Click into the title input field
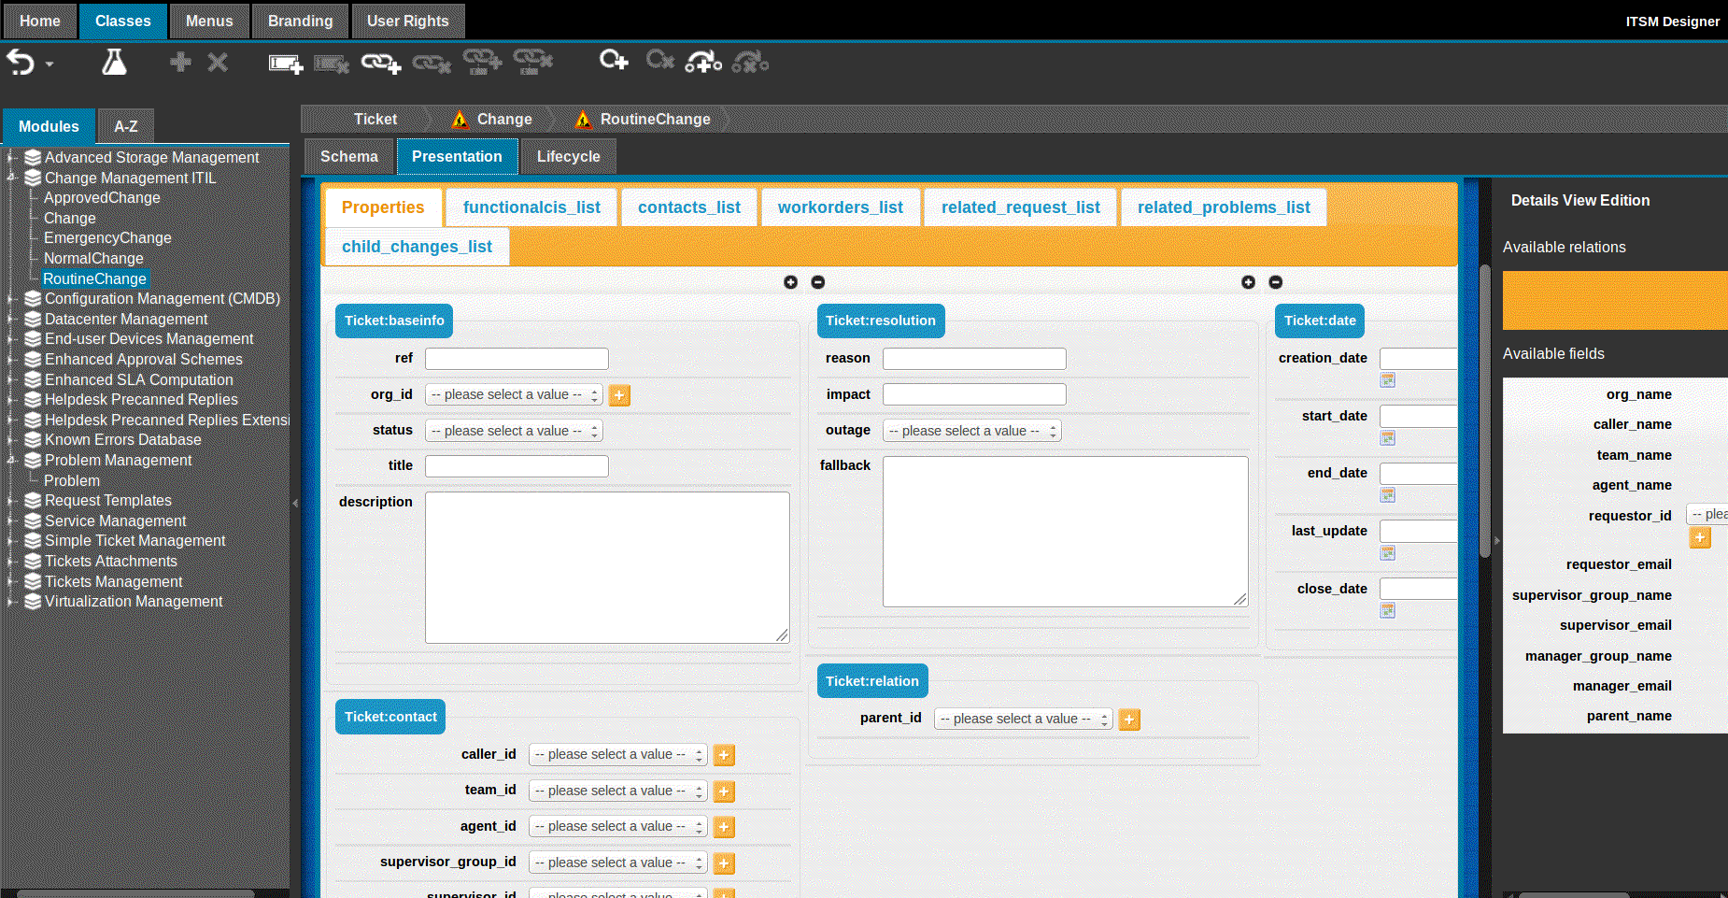Viewport: 1728px width, 898px height. pyautogui.click(x=517, y=466)
